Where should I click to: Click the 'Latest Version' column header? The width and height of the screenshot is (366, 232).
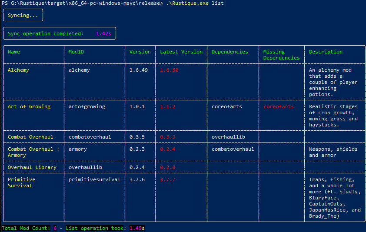pyautogui.click(x=181, y=52)
